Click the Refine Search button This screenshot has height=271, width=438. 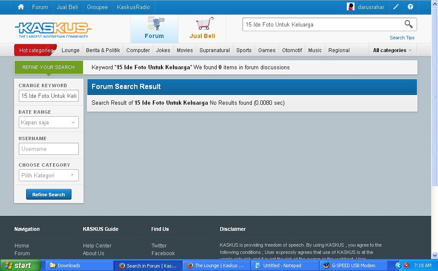[49, 194]
